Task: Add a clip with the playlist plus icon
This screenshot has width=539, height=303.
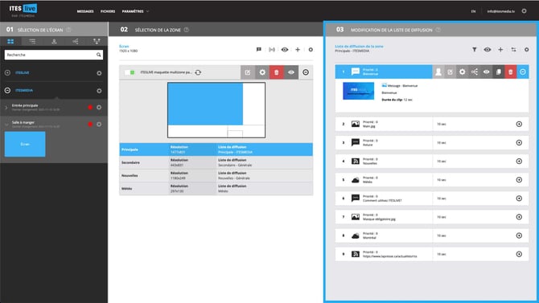Action: coord(500,50)
